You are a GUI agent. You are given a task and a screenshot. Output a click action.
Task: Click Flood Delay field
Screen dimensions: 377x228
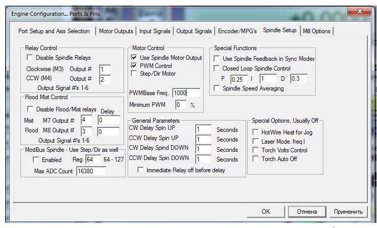(108, 132)
